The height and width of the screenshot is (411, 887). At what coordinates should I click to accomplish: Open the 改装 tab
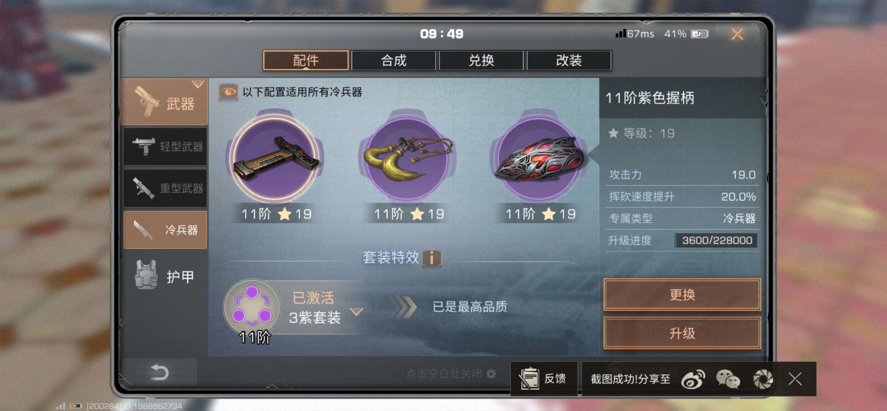(x=569, y=61)
